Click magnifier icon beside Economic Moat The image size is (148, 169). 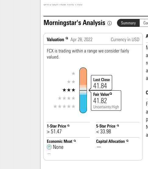pyautogui.click(x=75, y=141)
